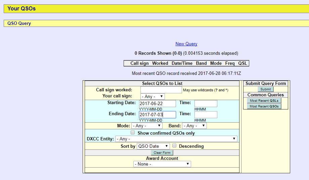Click the Clear Form button
The image size is (309, 180).
162,152
